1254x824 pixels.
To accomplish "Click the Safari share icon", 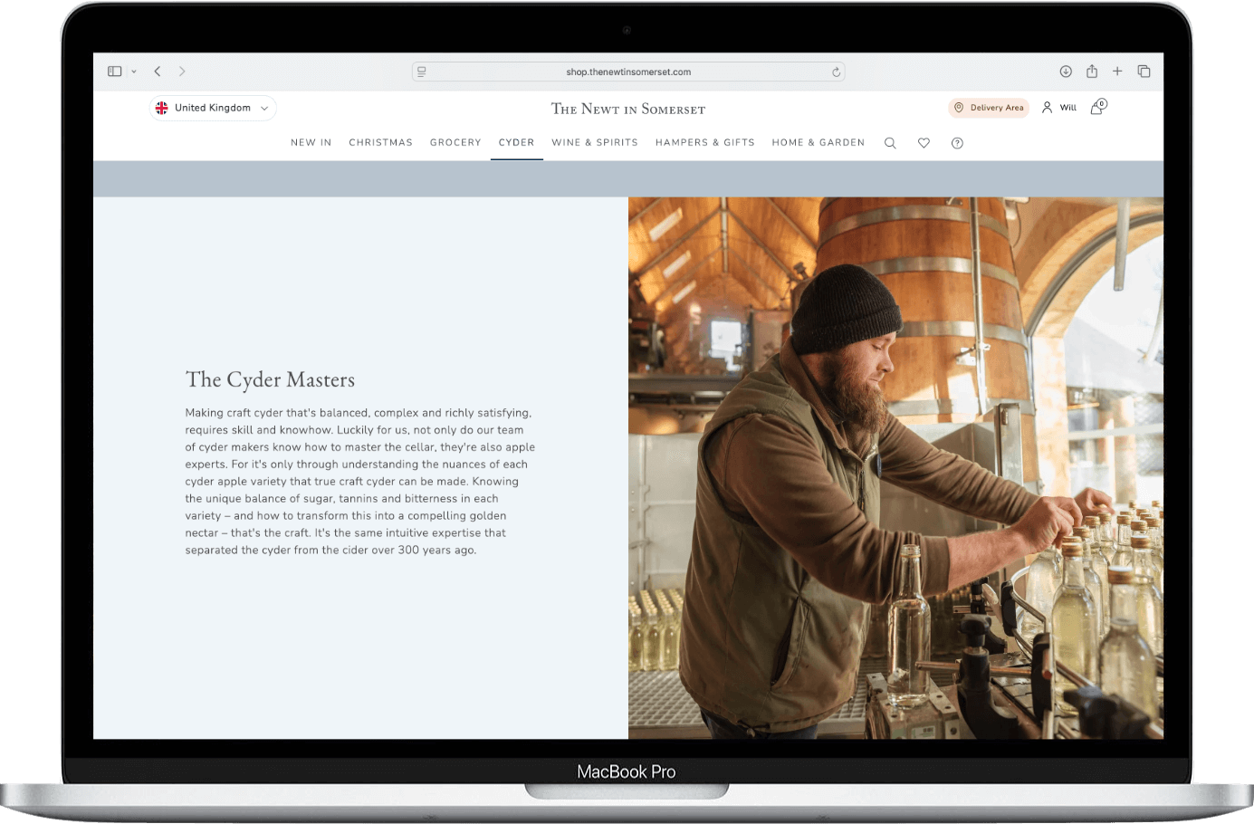I will (x=1091, y=71).
